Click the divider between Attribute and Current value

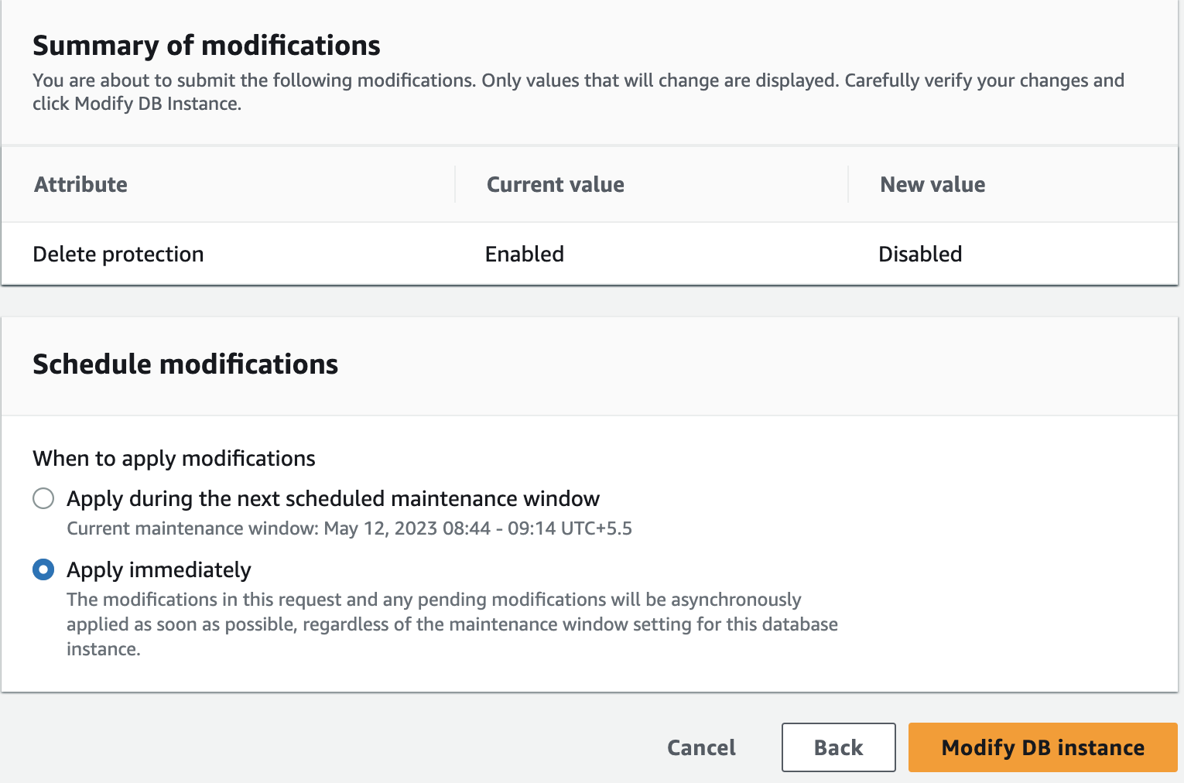click(x=455, y=184)
